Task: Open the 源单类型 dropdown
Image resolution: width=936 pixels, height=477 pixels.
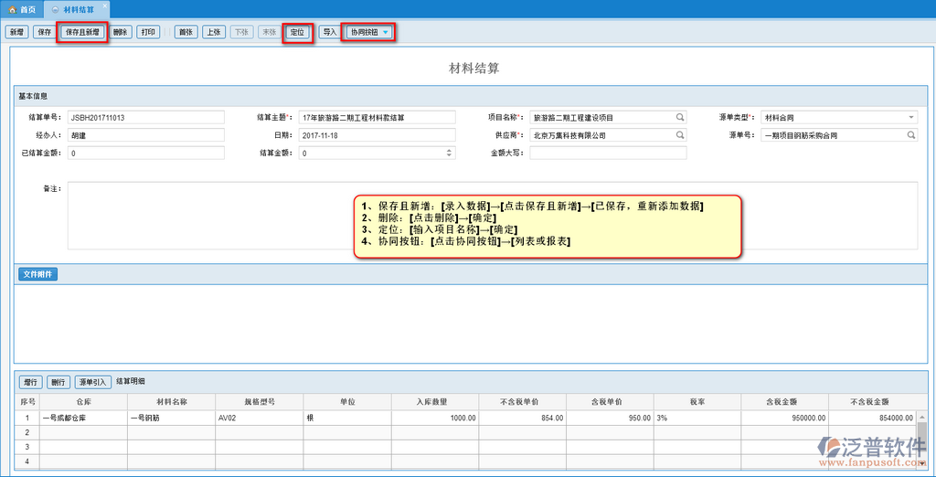Action: [x=910, y=118]
